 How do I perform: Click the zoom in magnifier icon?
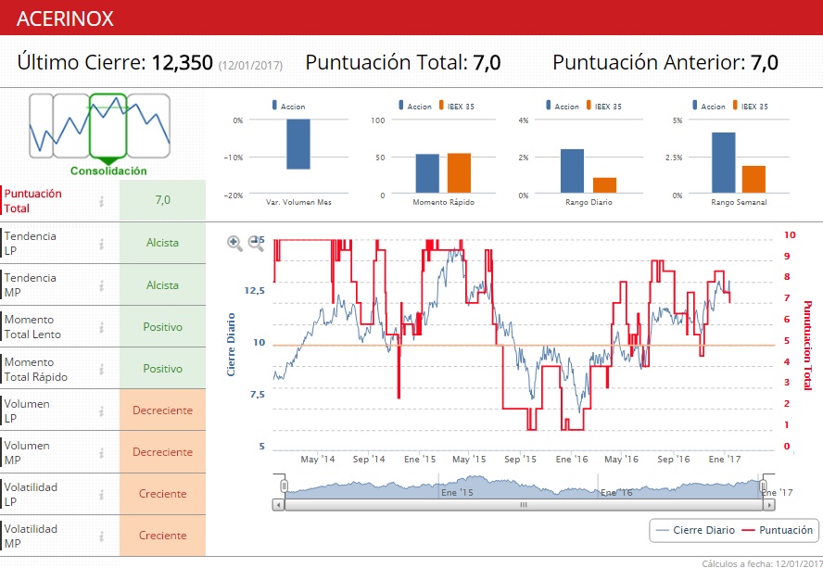(234, 243)
